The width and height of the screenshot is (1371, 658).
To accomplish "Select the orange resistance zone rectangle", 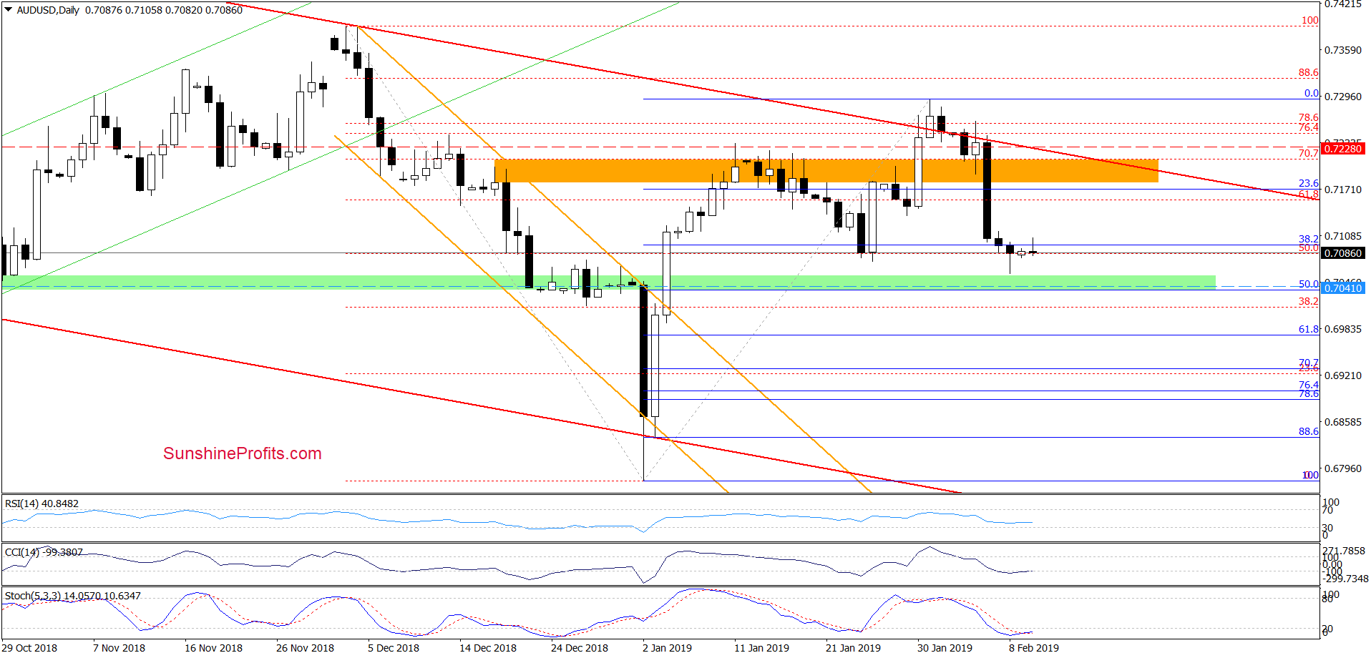I will click(826, 171).
